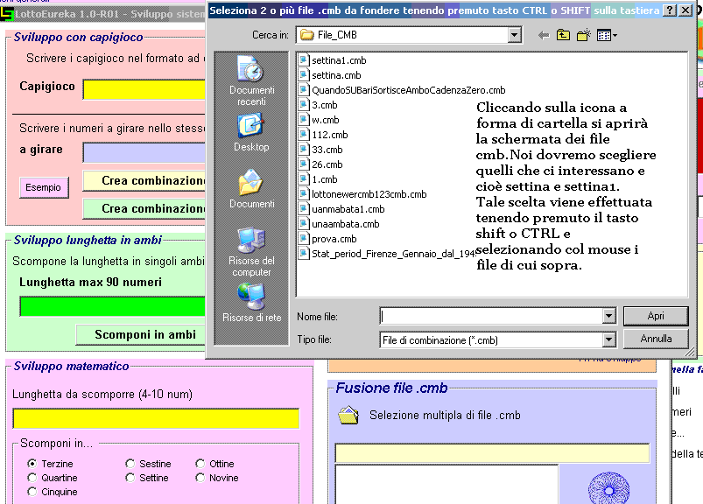Image resolution: width=703 pixels, height=504 pixels.
Task: Expand the Nome file dropdown arrow
Action: click(x=608, y=316)
